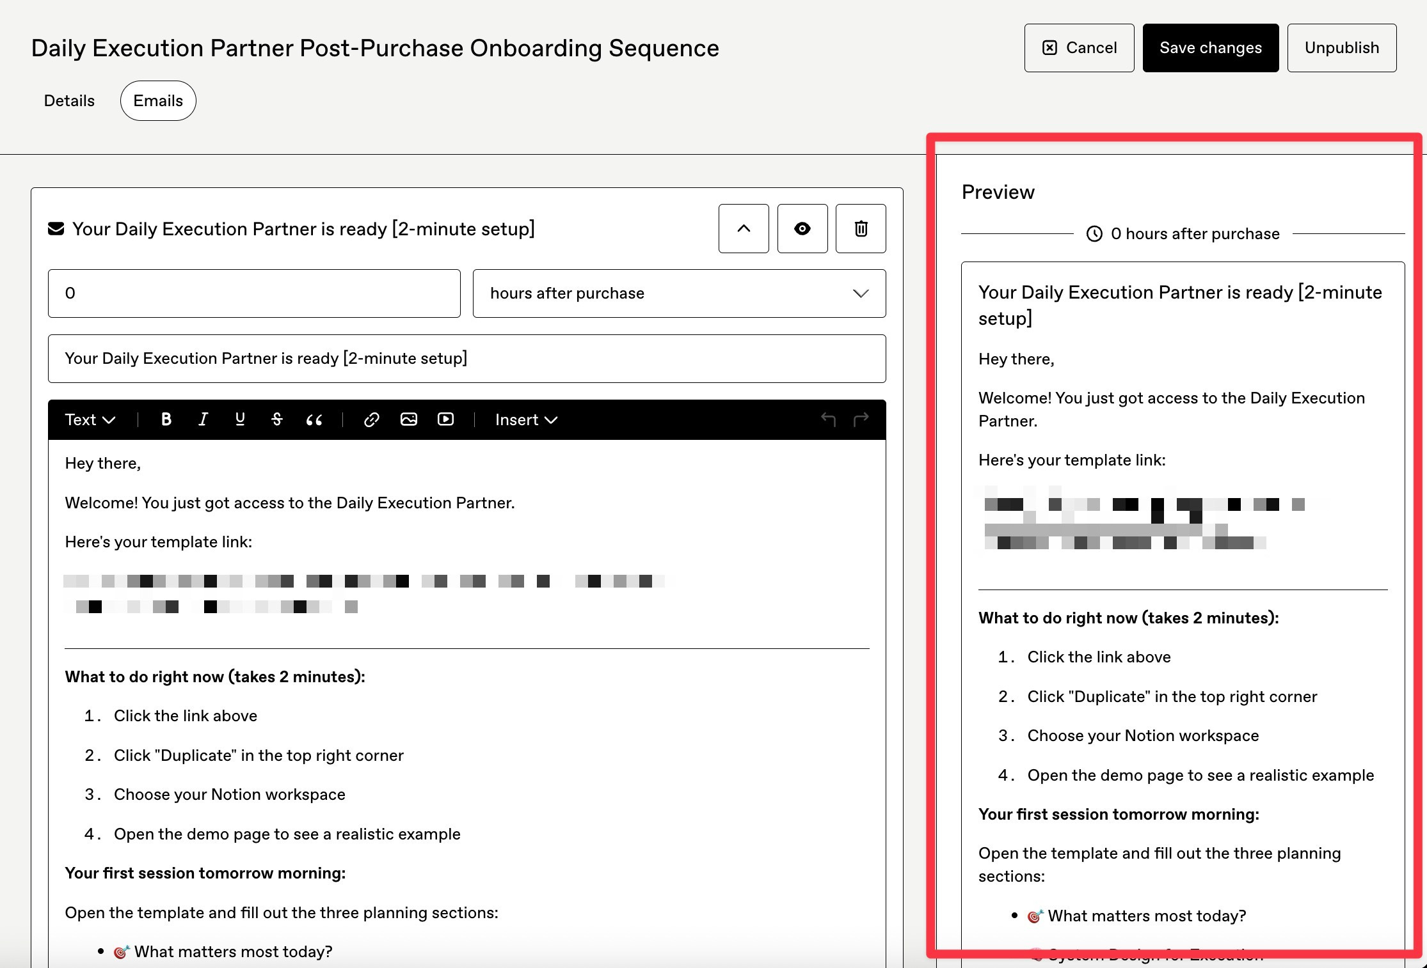Viewport: 1427px width, 968px height.
Task: Click the underline formatting icon
Action: [x=240, y=419]
